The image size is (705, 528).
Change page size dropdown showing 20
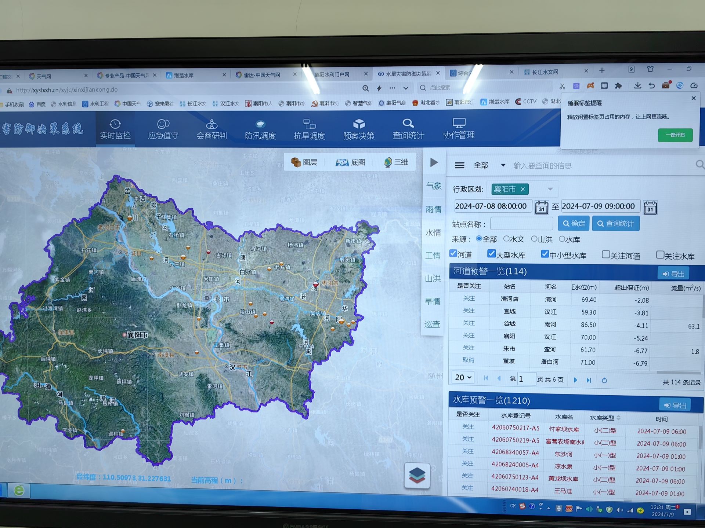[x=463, y=377]
